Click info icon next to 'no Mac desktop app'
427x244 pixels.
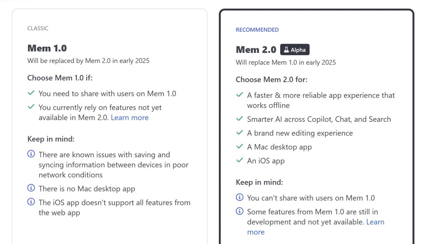coord(31,188)
